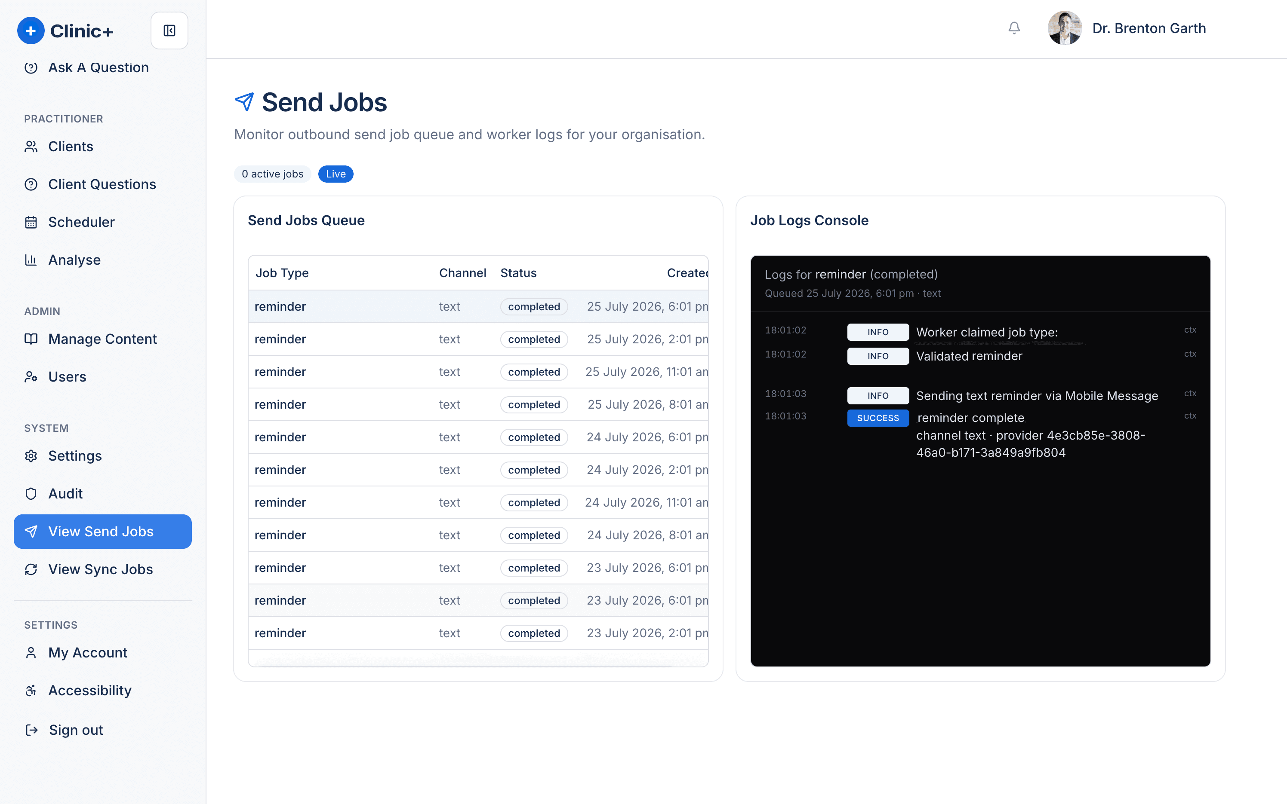Select reminder job from 24 July 6:01 pm
The width and height of the screenshot is (1287, 804).
[x=478, y=437]
